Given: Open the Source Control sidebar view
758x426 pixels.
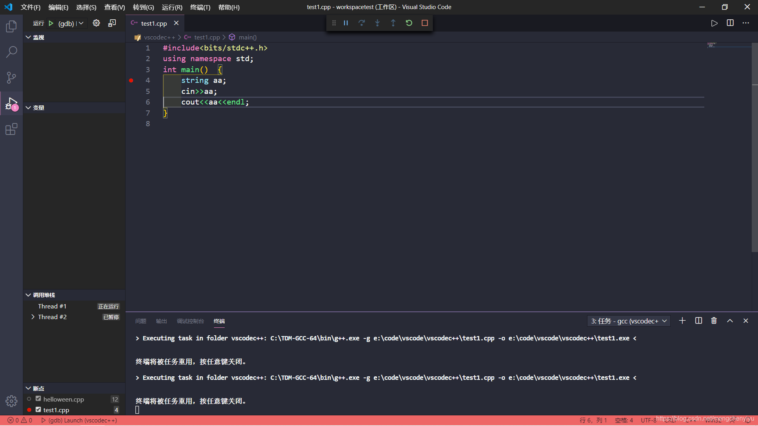Looking at the screenshot, I should [11, 77].
